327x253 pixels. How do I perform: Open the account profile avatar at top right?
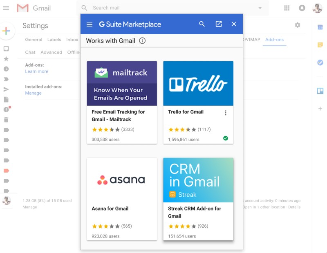coord(317,8)
